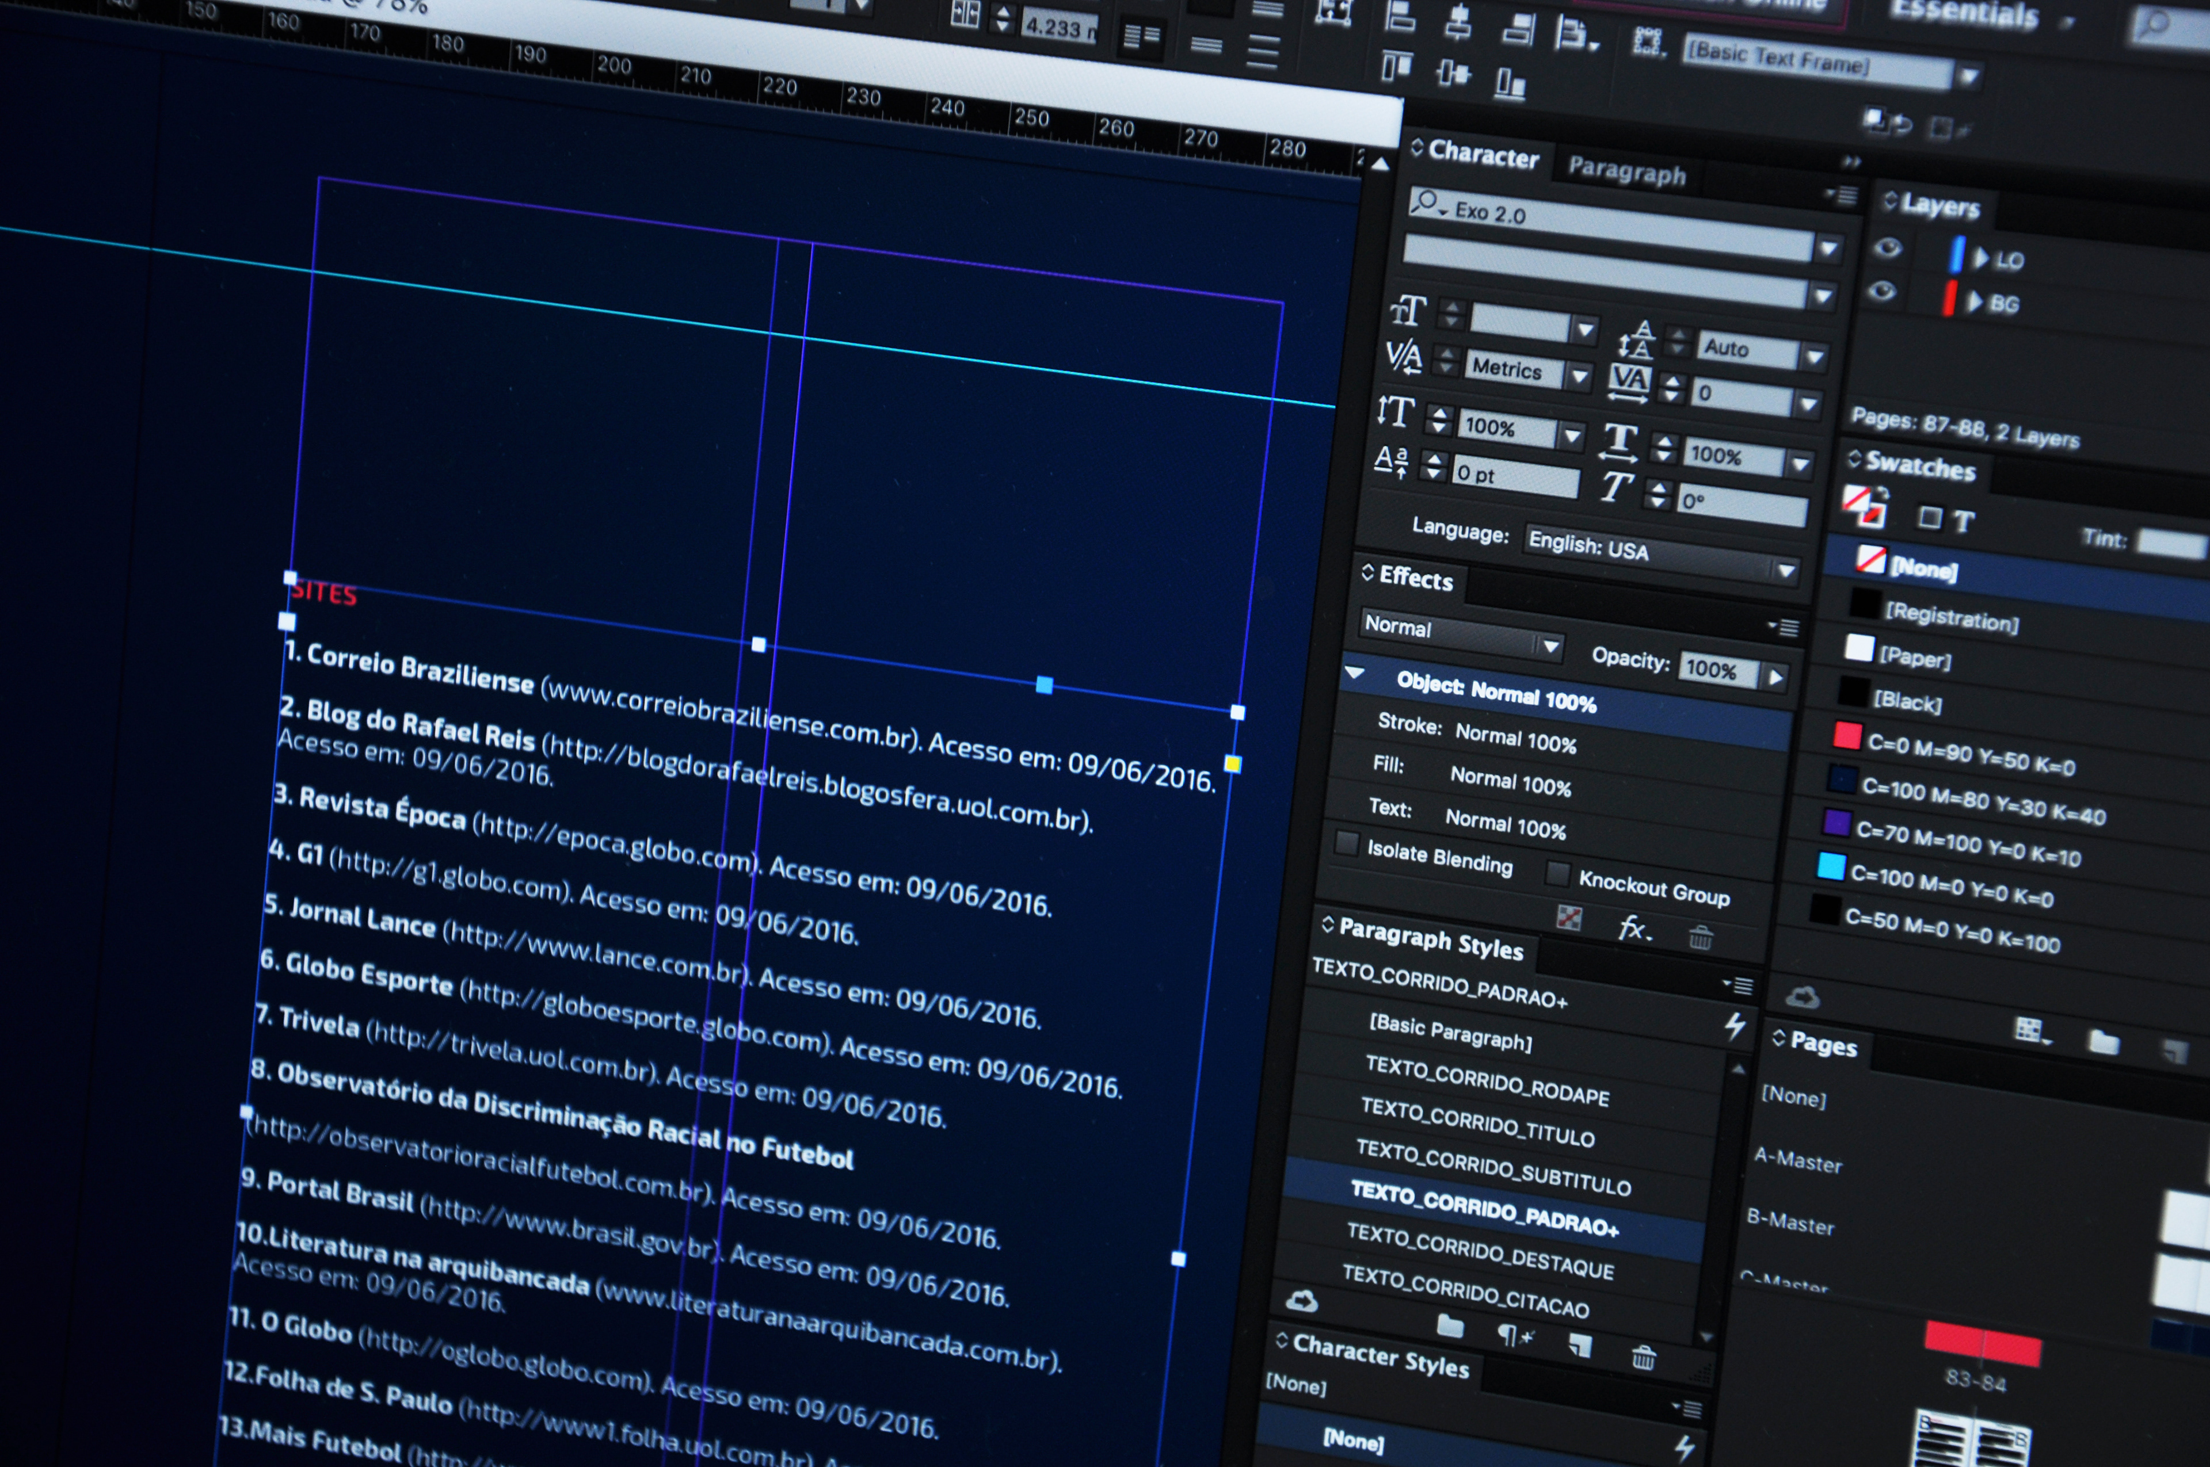
Task: Open the kerning Metrics dropdown
Action: [1579, 377]
